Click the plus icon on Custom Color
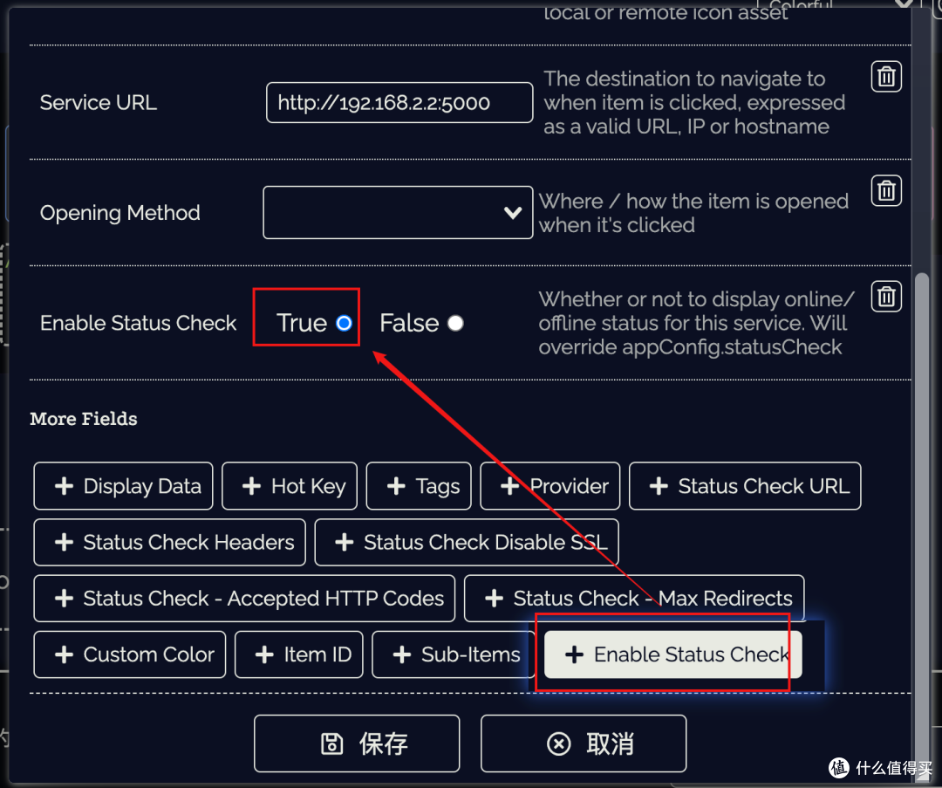942x788 pixels. point(64,654)
